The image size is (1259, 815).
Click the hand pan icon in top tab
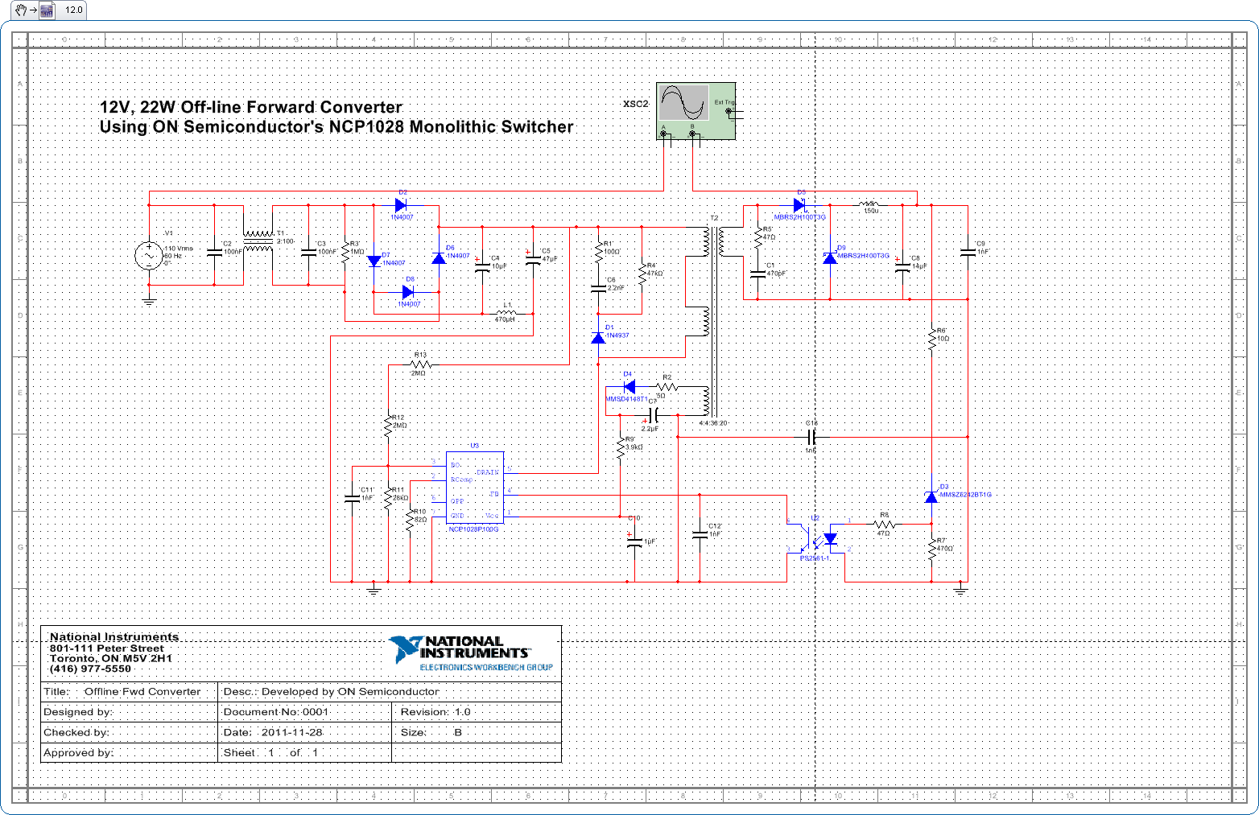click(22, 10)
